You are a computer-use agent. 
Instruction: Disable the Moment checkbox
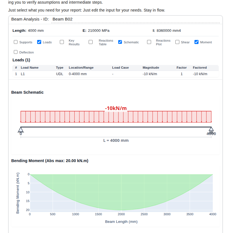[196, 42]
